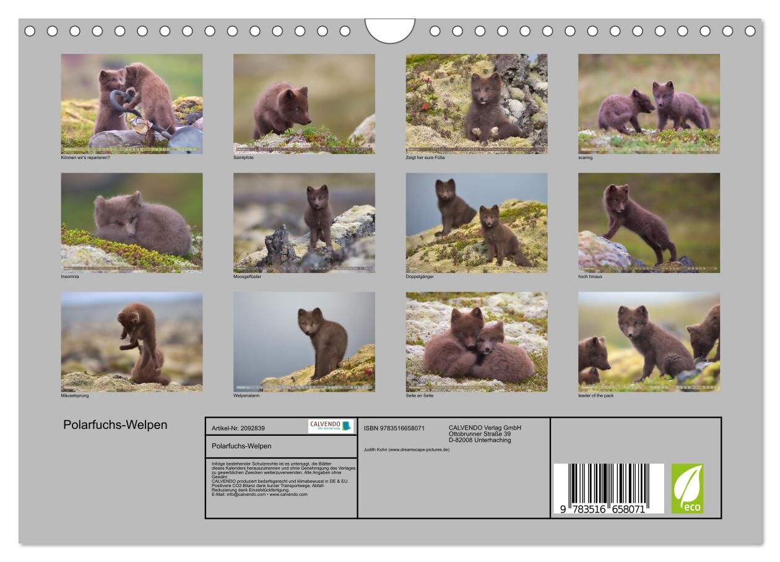Click the ISBN 9783516658071 text
The height and width of the screenshot is (562, 780).
pos(394,428)
